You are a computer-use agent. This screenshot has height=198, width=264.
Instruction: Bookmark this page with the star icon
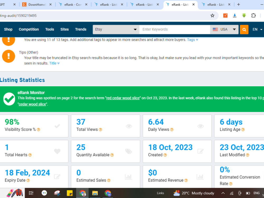click(x=212, y=16)
